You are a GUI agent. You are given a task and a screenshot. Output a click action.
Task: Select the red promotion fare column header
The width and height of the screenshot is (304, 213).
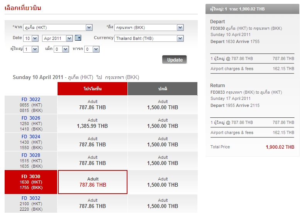(x=92, y=89)
